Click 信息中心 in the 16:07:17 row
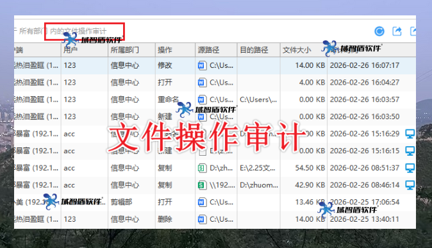 pyautogui.click(x=125, y=65)
